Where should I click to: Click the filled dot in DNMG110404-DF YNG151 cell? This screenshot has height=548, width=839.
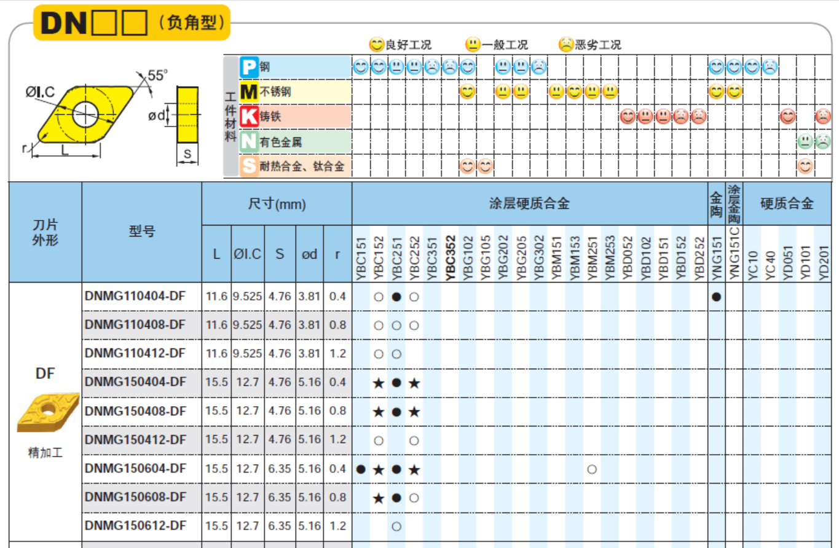coord(716,297)
